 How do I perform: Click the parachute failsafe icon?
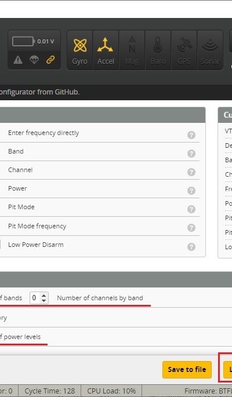pos(34,60)
